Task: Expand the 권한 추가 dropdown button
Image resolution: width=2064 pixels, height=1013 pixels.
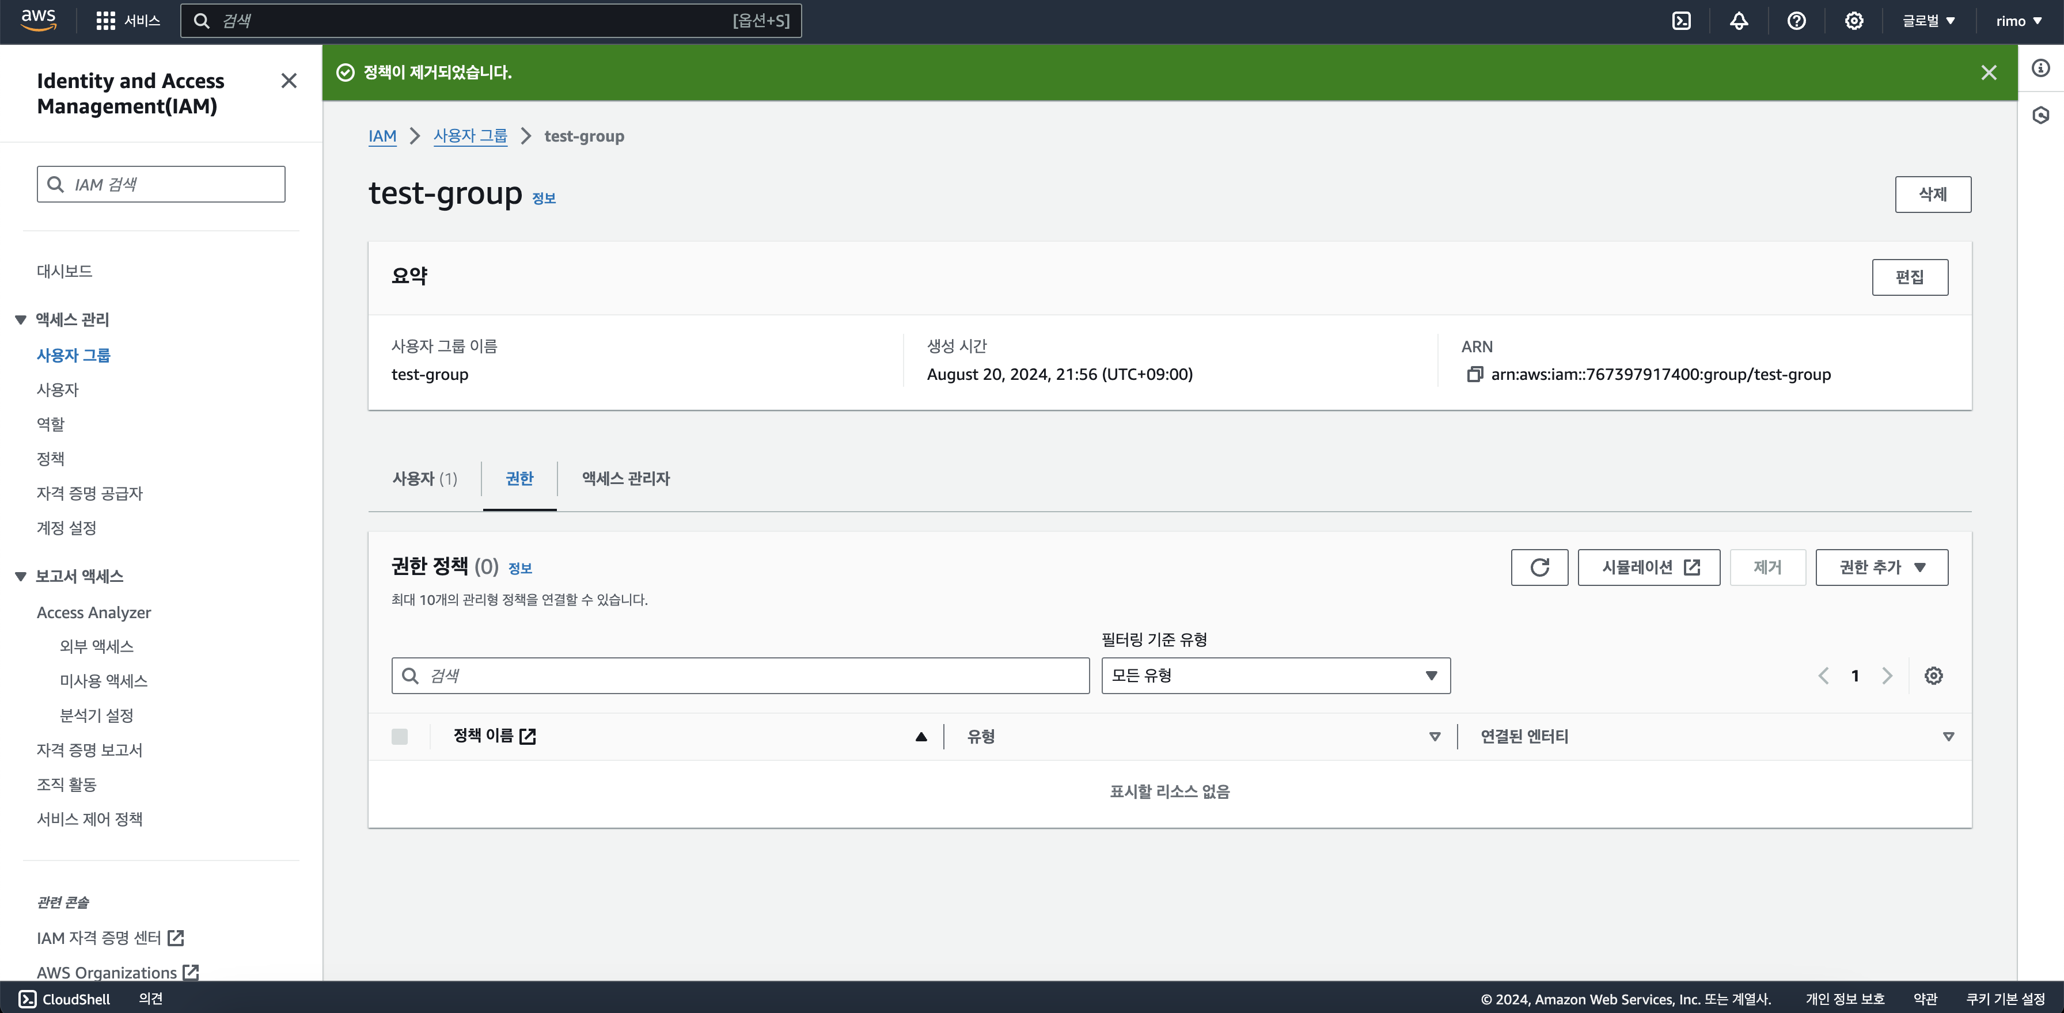Action: (x=1881, y=567)
